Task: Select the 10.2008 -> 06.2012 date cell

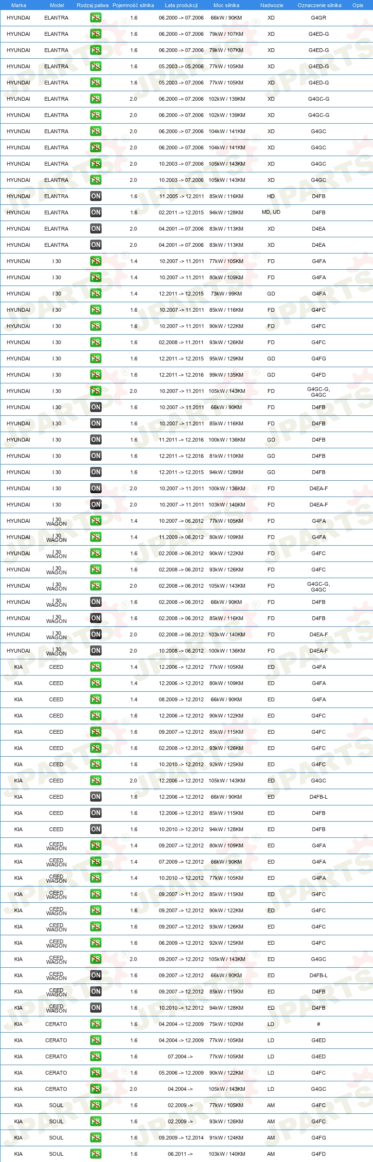Action: pyautogui.click(x=181, y=651)
